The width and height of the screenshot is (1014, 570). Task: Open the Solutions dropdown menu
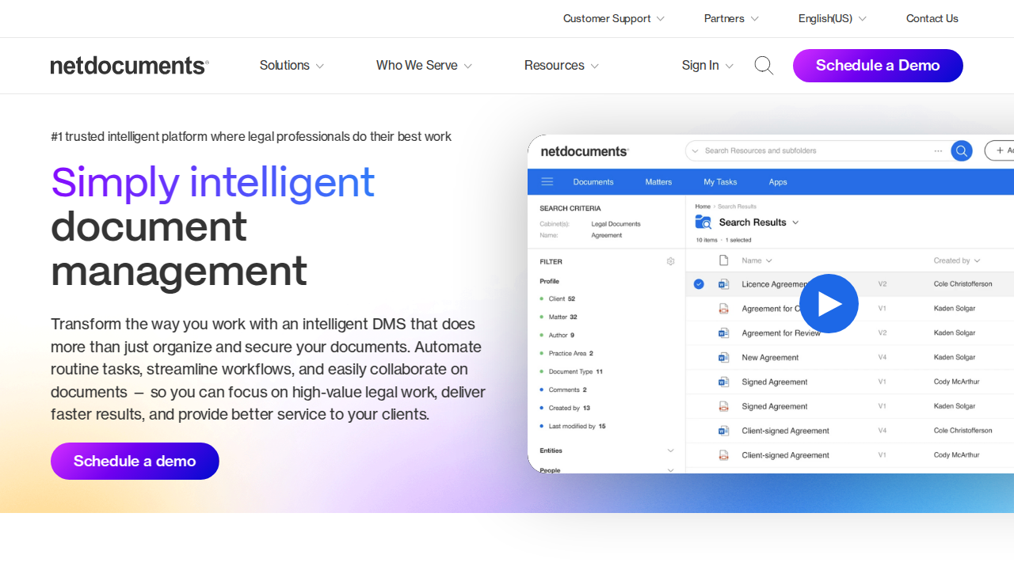pyautogui.click(x=292, y=66)
